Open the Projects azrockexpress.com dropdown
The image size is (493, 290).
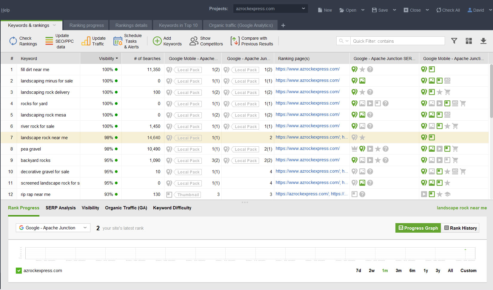(270, 9)
